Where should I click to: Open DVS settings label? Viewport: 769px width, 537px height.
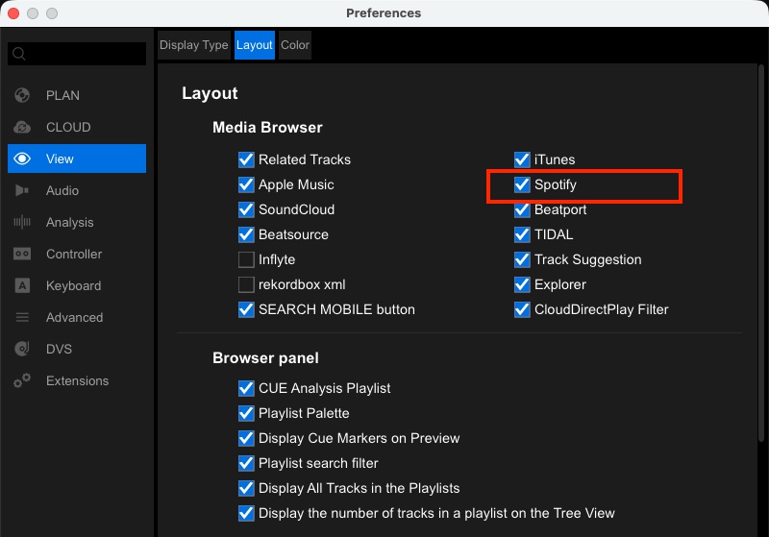[59, 349]
